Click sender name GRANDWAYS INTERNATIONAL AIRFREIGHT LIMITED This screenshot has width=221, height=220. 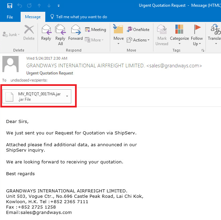coord(85,66)
